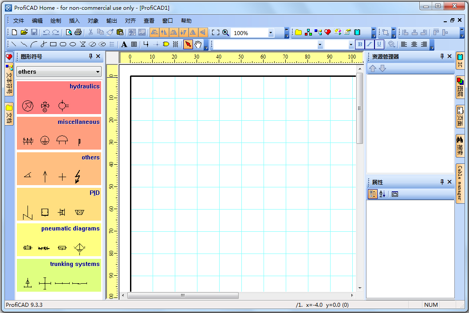Open the 搜索 side tab
The image size is (469, 313).
pyautogui.click(x=460, y=146)
